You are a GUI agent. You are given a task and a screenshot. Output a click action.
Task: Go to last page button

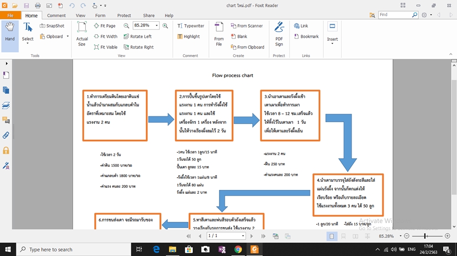pyautogui.click(x=263, y=236)
